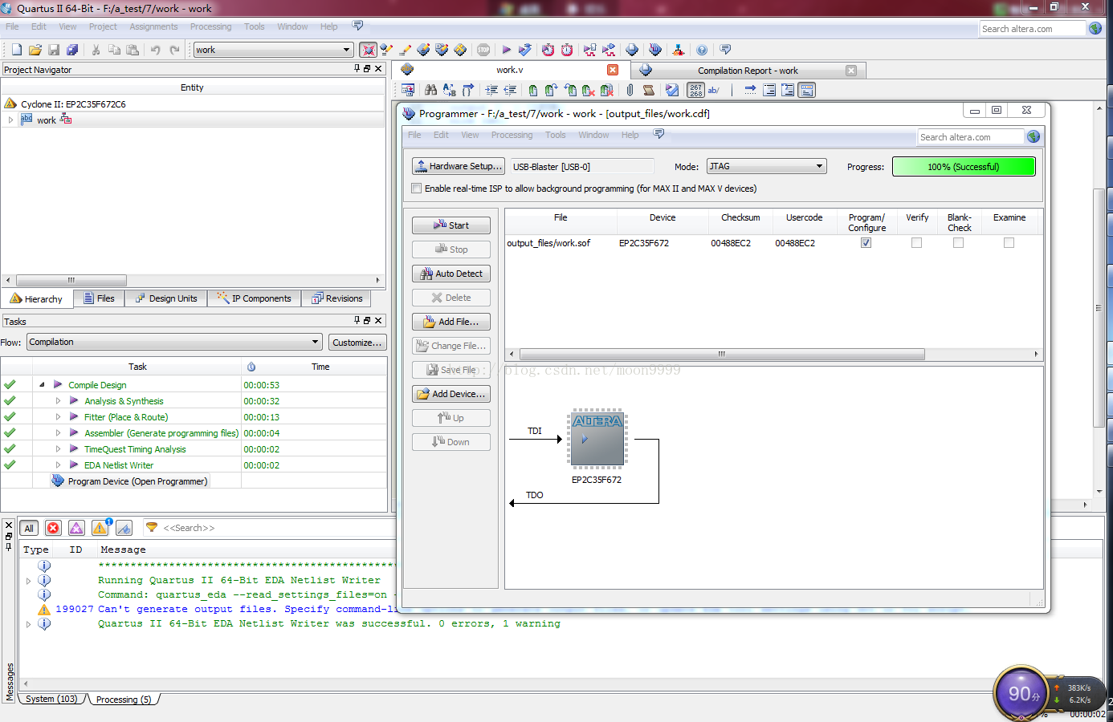Viewport: 1113px width, 722px height.
Task: Expand the 'work' entity in Project Navigator
Action: point(10,120)
